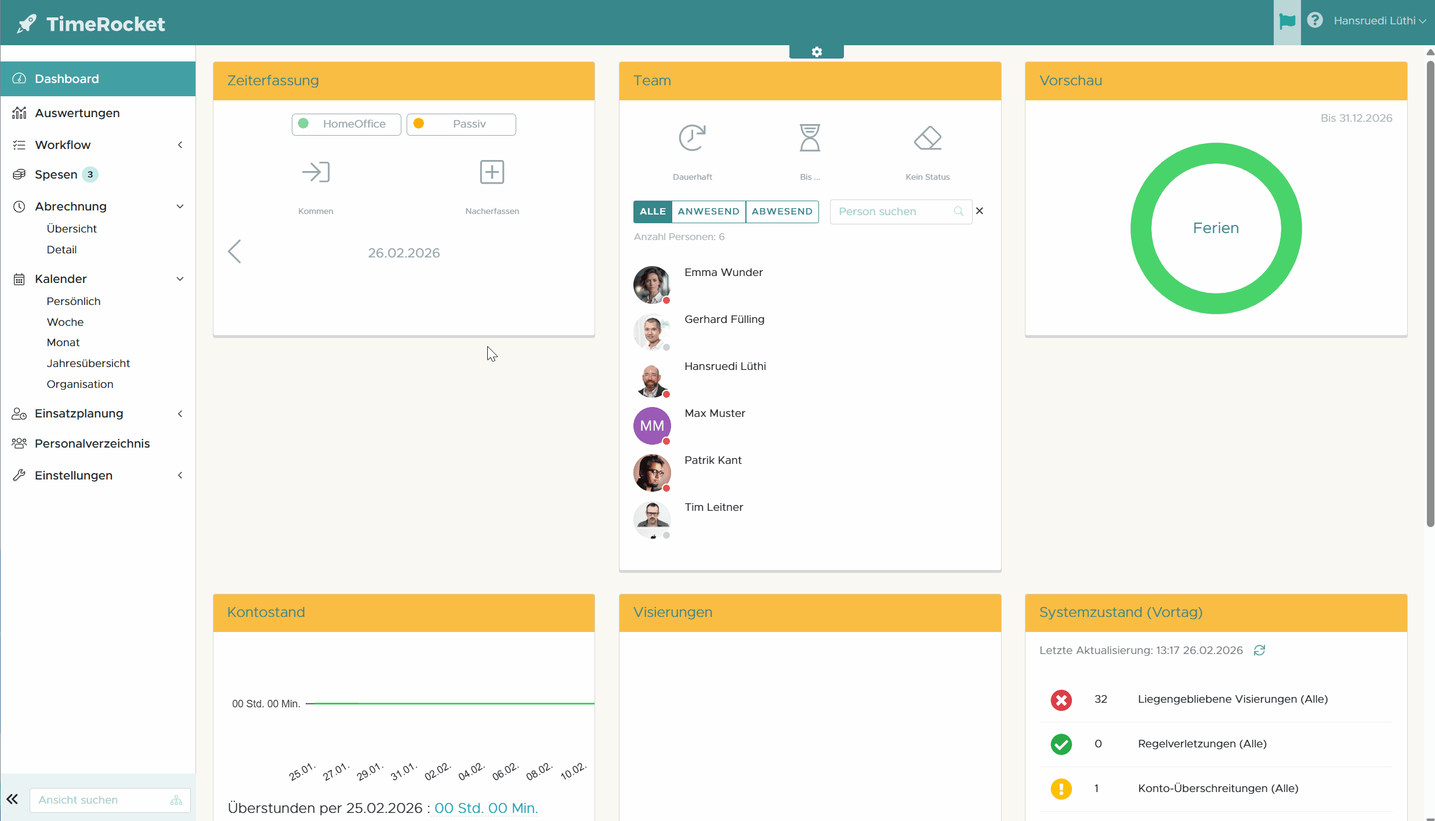This screenshot has height=821, width=1435.
Task: Open dashboard settings gear icon
Action: 817,52
